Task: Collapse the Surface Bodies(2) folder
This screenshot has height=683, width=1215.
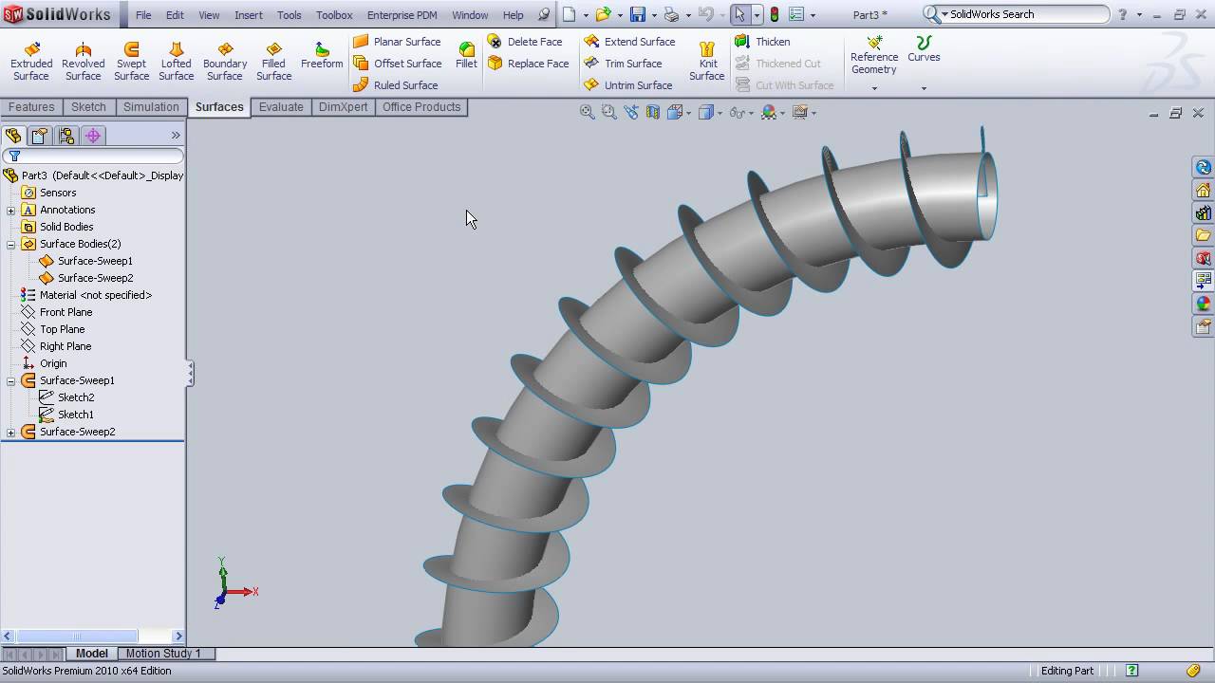Action: coord(11,244)
